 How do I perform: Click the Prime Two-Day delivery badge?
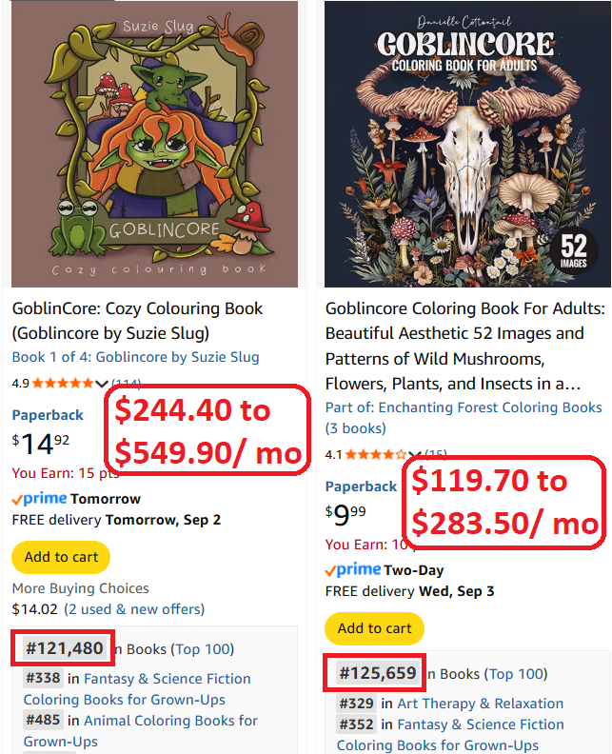tap(385, 570)
